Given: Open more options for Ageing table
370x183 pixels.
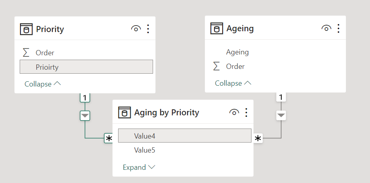Looking at the screenshot, I should (338, 28).
